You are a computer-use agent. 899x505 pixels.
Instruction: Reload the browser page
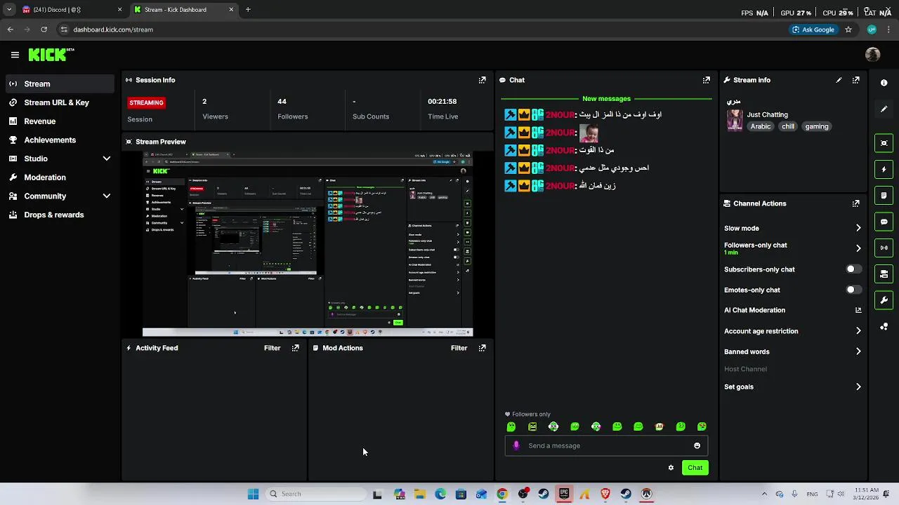tap(44, 29)
